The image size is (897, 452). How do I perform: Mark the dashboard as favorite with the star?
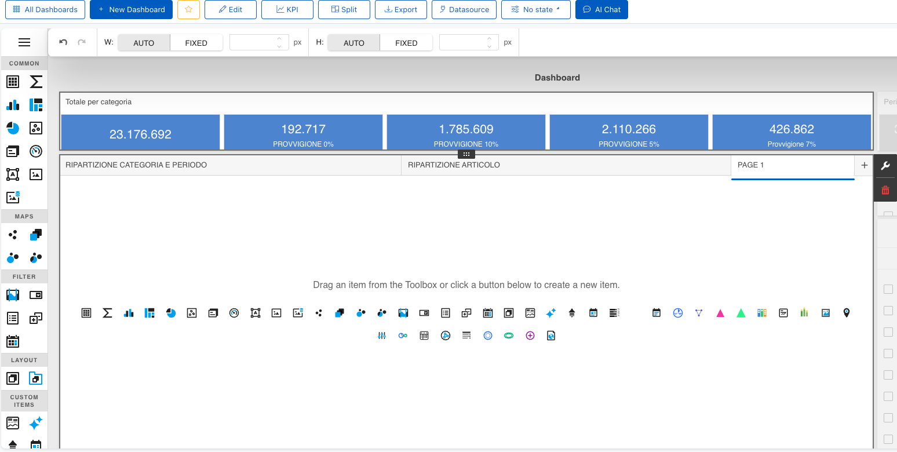tap(188, 9)
